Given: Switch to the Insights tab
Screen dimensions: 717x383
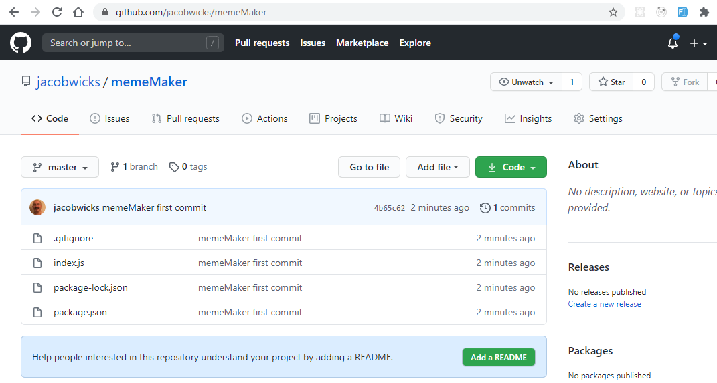Looking at the screenshot, I should coord(528,118).
